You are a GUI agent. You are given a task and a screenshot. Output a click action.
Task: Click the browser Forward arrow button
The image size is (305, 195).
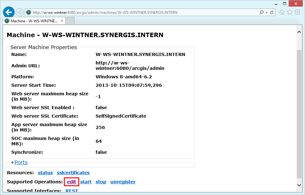pyautogui.click(x=19, y=13)
